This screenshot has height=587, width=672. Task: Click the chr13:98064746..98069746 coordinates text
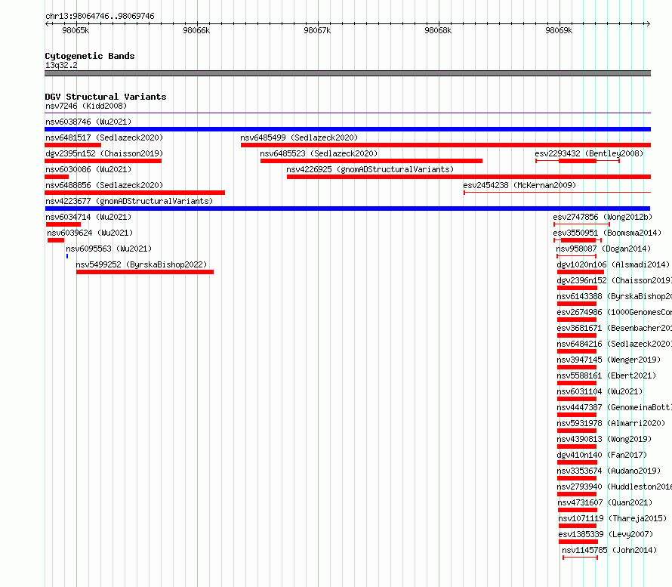pos(100,16)
